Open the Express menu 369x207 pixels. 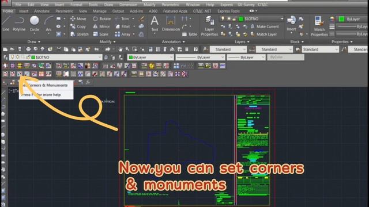227,5
